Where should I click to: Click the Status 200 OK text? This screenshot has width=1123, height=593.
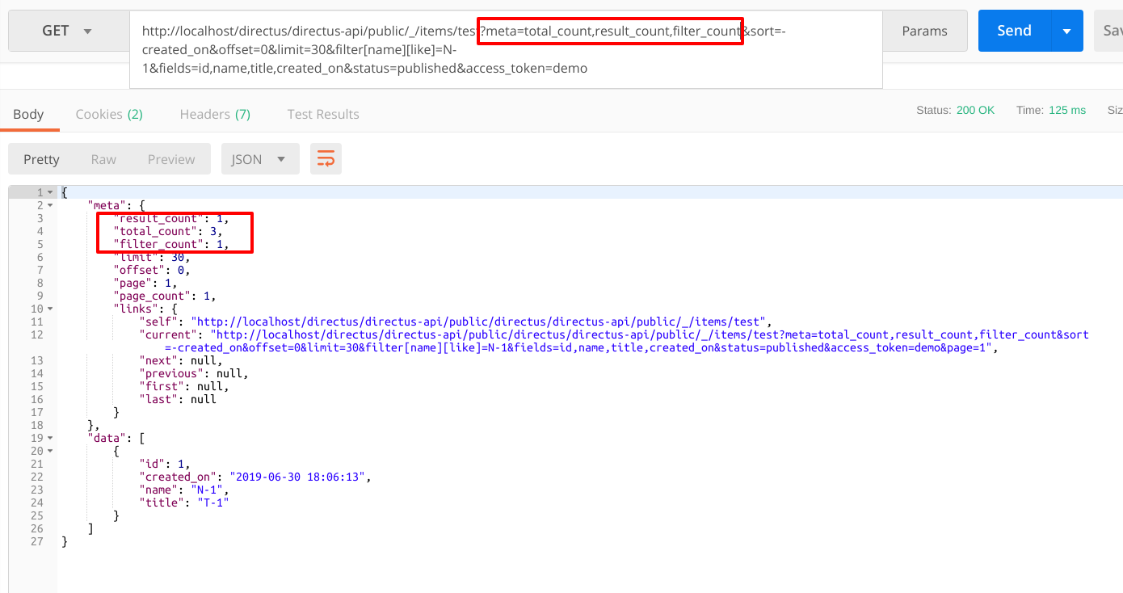point(956,110)
